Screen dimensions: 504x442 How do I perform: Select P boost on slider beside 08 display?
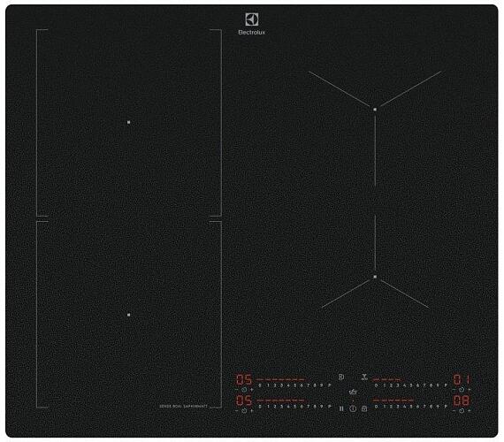[x=446, y=407]
